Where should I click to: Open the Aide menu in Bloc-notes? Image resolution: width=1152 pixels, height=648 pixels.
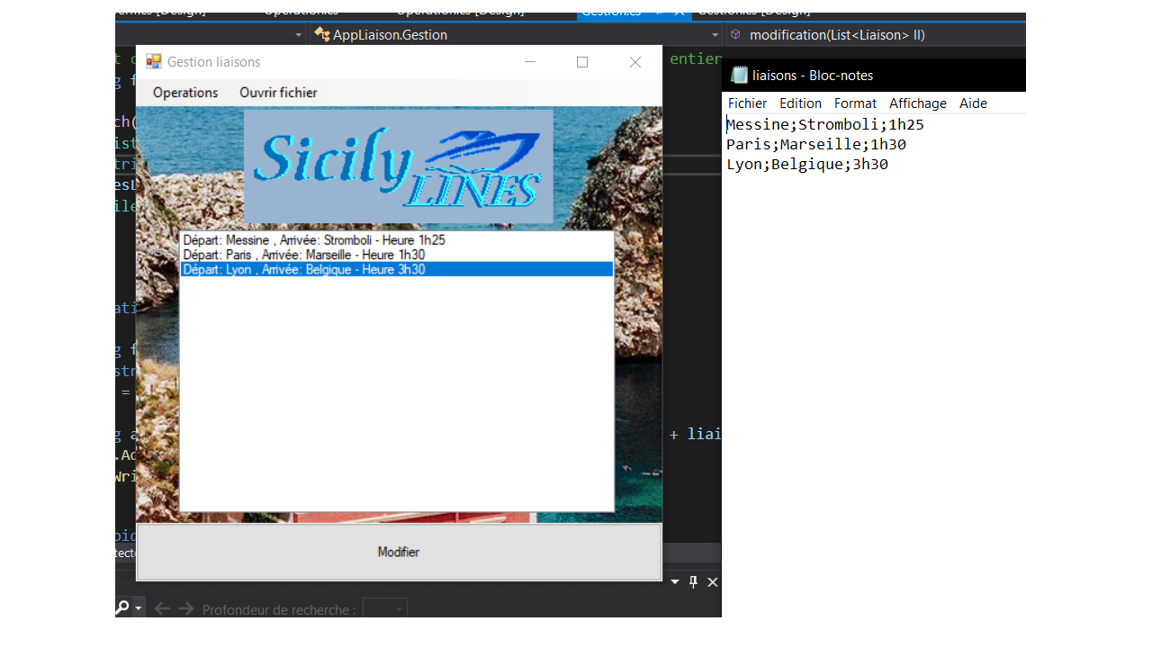point(973,103)
